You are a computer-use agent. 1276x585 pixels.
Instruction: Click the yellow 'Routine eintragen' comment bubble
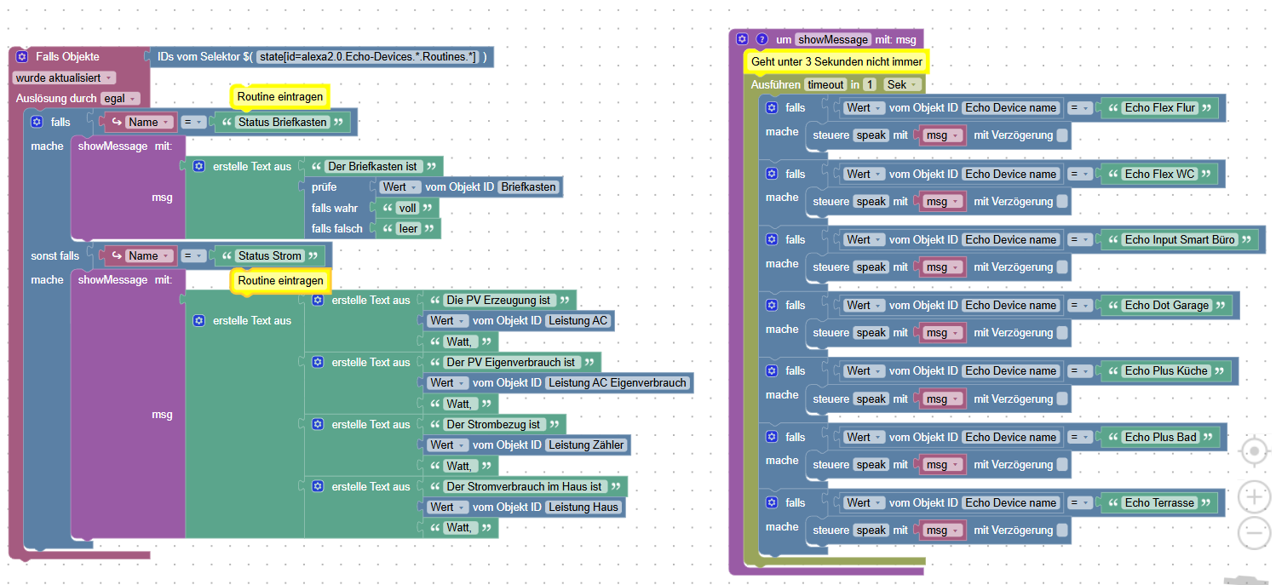coord(279,96)
